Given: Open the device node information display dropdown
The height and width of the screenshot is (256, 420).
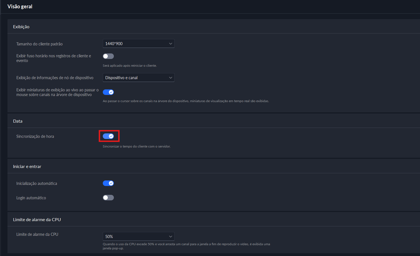Looking at the screenshot, I should coord(138,78).
